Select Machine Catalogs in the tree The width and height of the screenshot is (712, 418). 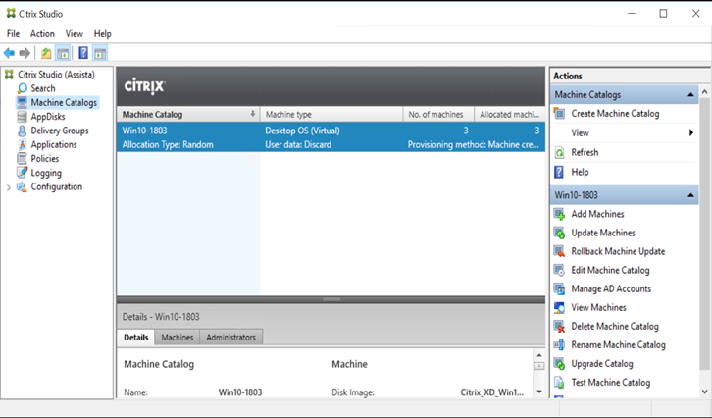tap(64, 103)
